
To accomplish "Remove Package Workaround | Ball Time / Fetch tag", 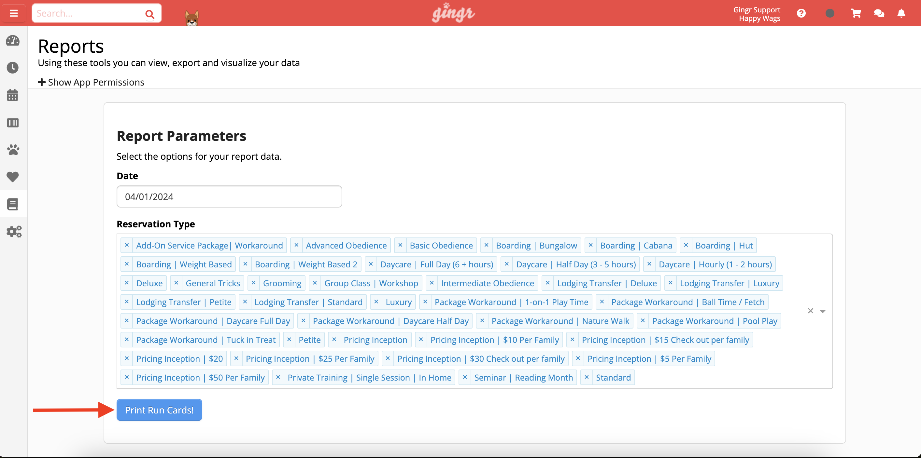I will coord(602,302).
